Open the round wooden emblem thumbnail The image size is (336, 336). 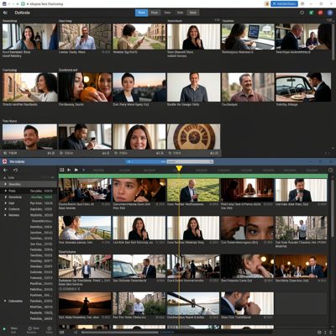[194, 137]
